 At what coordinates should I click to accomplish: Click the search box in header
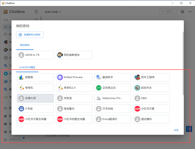coord(168,12)
